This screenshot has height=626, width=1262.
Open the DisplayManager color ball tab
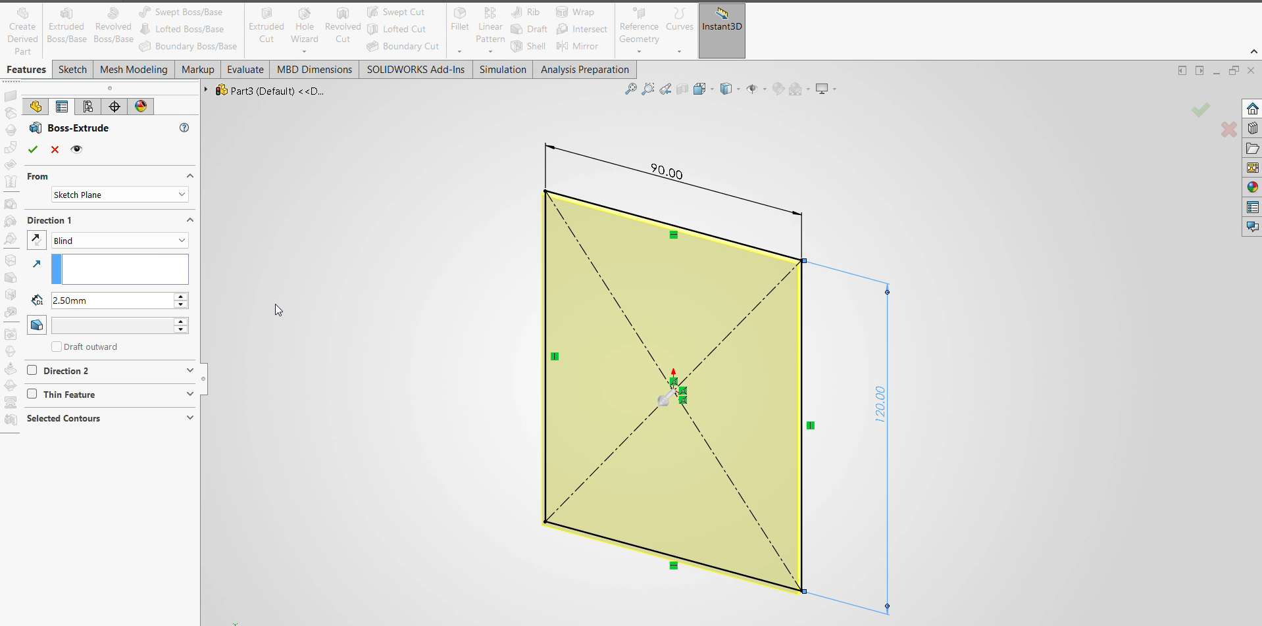click(x=141, y=107)
